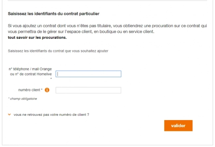Click the '* champ obligatoire' note
Screen dimensions: 215x147
coord(22,99)
